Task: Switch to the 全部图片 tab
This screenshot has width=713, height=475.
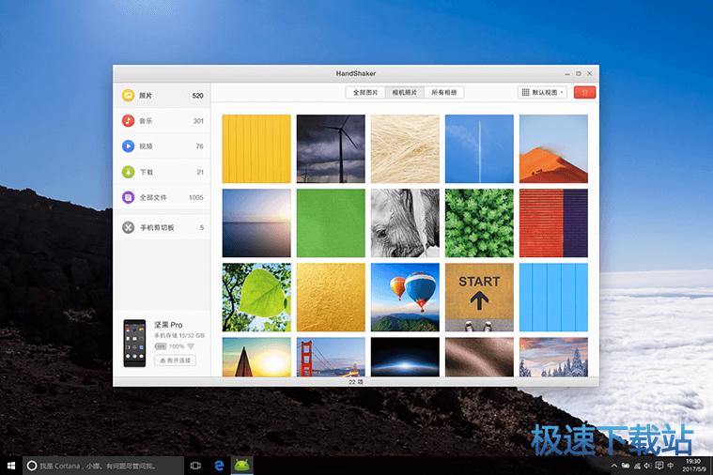Action: [x=365, y=92]
